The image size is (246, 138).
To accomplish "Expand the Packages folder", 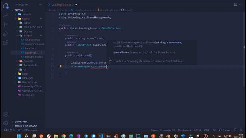I will point(27,78).
